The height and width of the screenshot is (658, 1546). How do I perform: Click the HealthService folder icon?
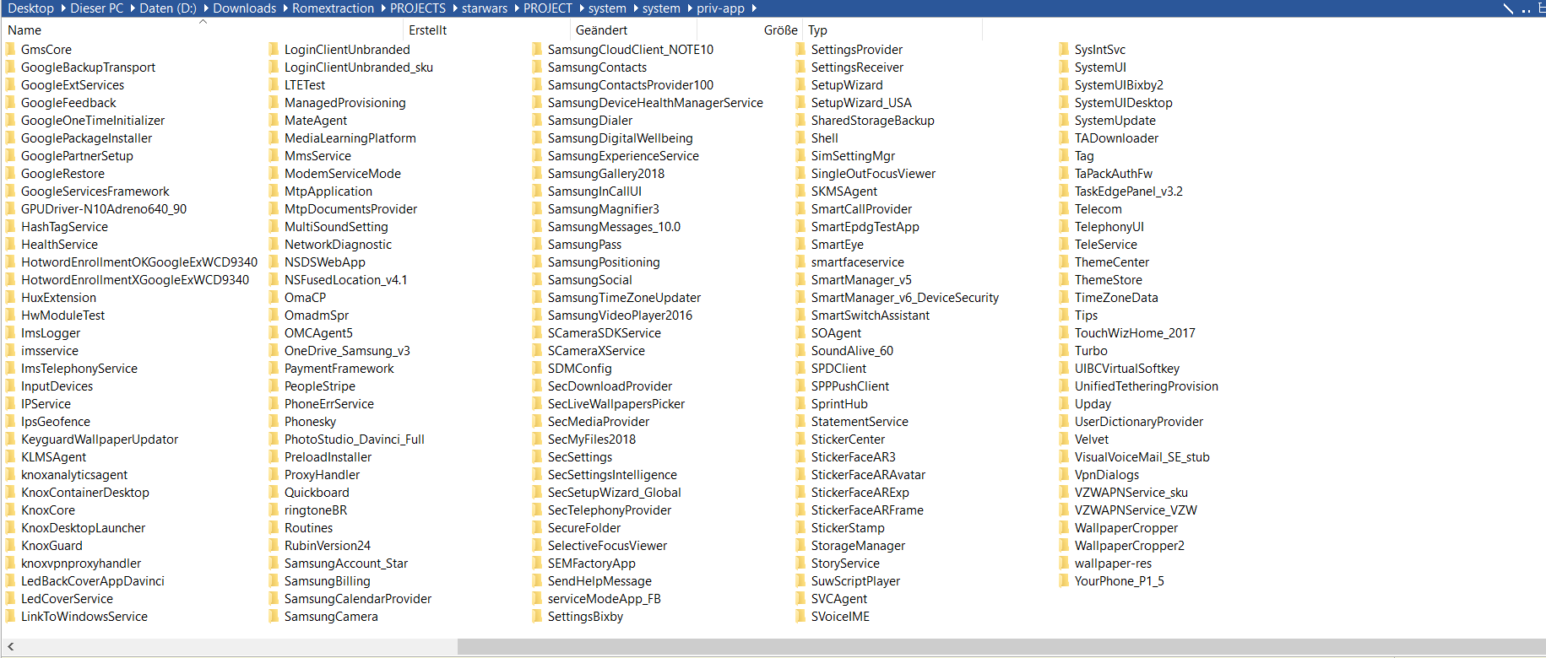coord(10,244)
